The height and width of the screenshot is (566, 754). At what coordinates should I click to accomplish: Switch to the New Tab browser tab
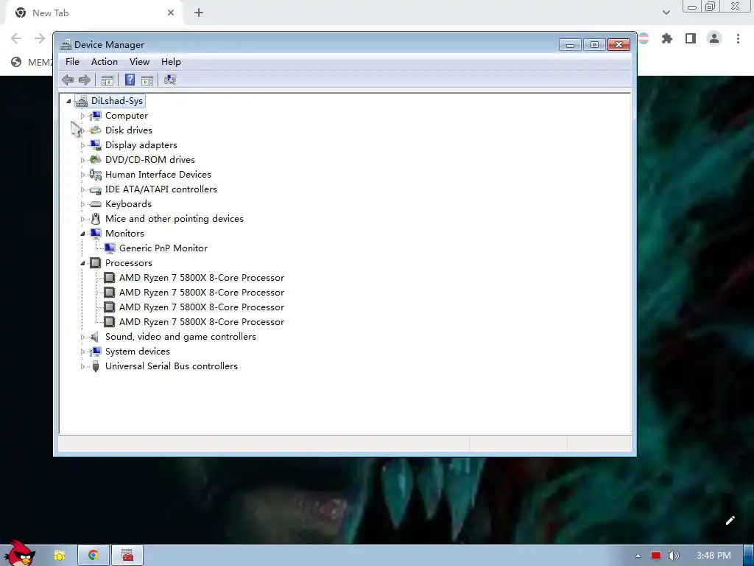[x=94, y=13]
